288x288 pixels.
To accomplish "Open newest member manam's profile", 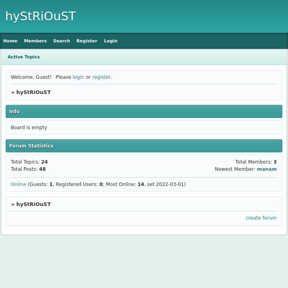I will (266, 169).
